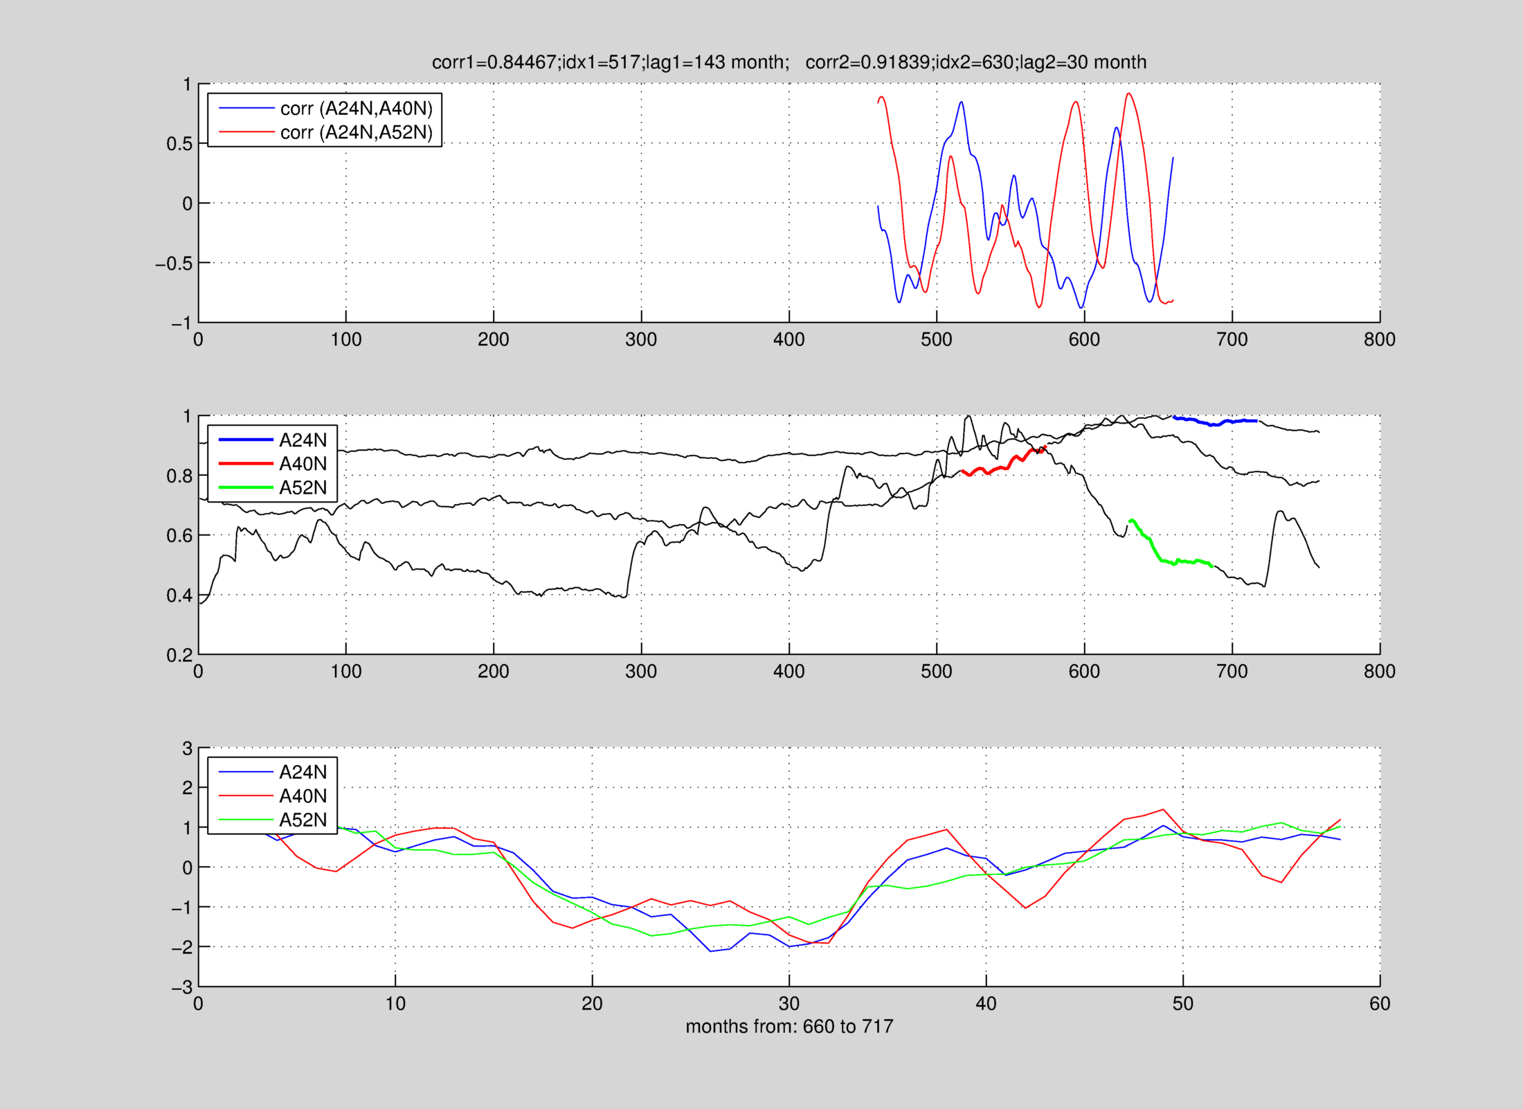Click the 'months from: 660 to 717' axis label
Screen dimensions: 1523x1109
pyautogui.click(x=789, y=1027)
